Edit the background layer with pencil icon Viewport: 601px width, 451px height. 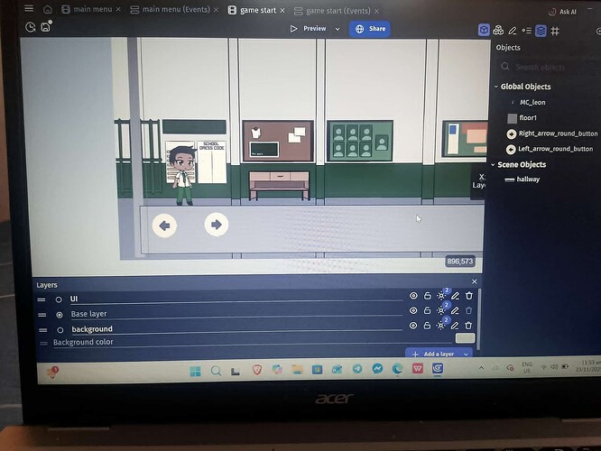coord(455,326)
